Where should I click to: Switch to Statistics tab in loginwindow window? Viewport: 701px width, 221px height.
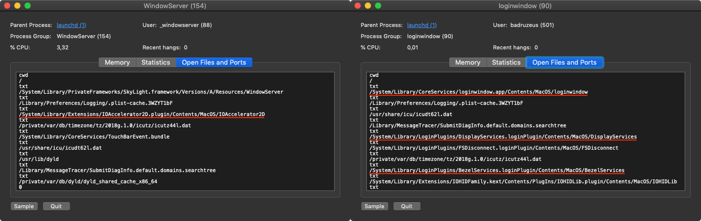tap(506, 63)
